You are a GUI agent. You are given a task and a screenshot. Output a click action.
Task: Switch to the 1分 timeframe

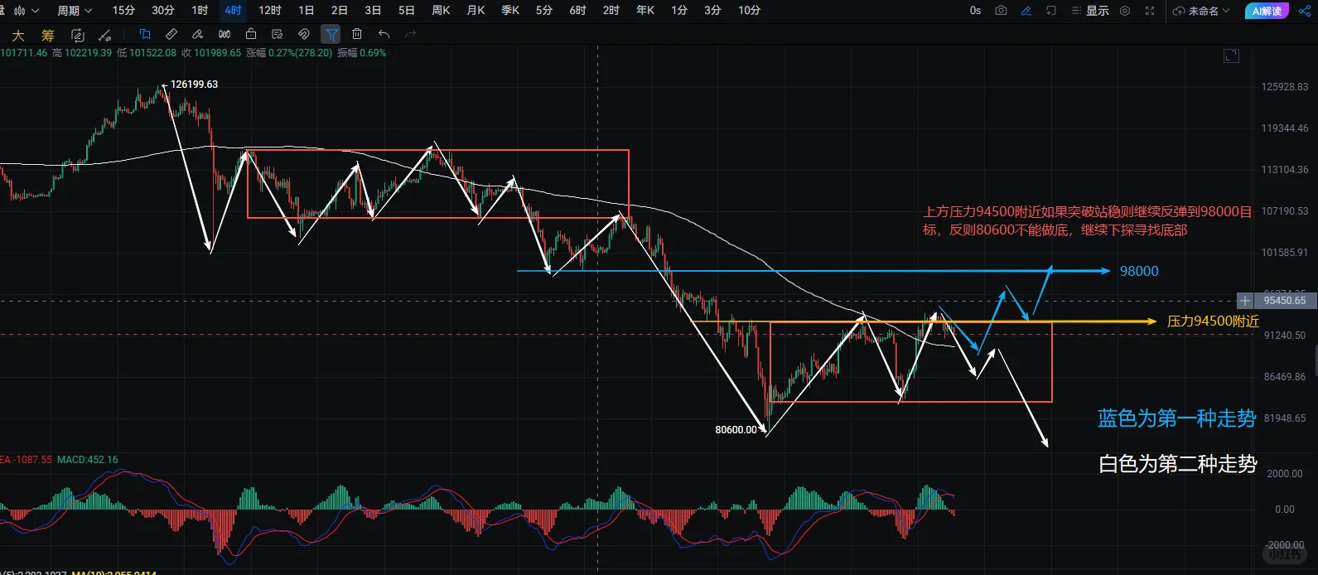679,11
